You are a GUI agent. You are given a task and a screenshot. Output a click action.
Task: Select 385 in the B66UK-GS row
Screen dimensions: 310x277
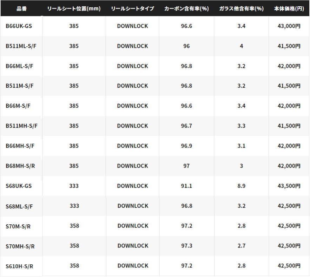click(74, 26)
